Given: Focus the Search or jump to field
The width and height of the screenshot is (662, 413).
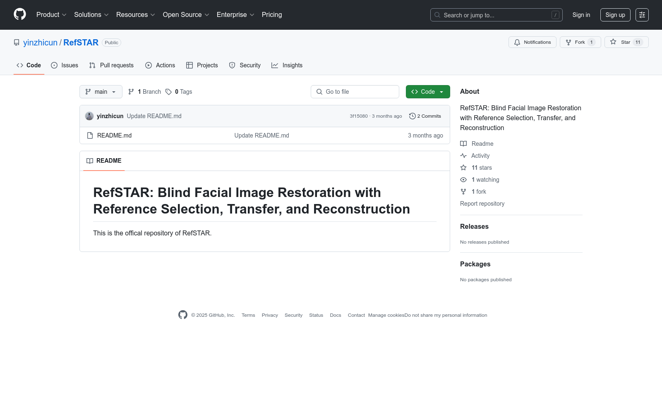Looking at the screenshot, I should pyautogui.click(x=496, y=15).
